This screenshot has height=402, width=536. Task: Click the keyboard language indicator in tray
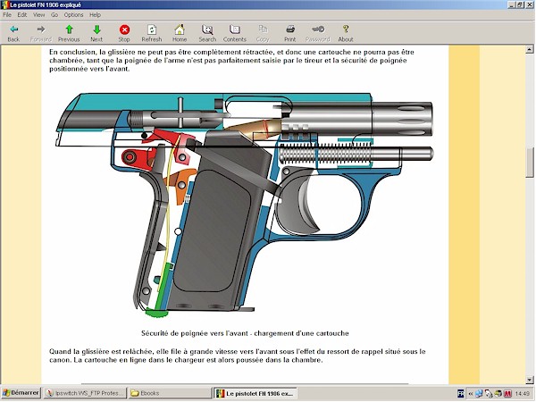460,393
